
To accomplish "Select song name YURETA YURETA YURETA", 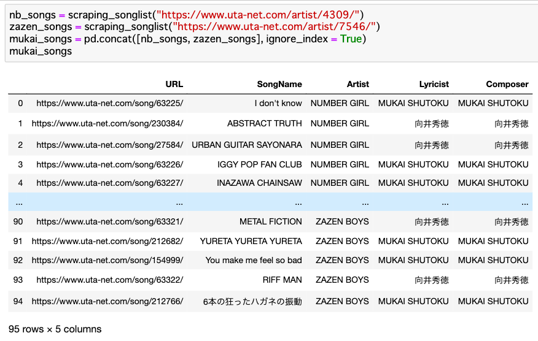I will 251,241.
